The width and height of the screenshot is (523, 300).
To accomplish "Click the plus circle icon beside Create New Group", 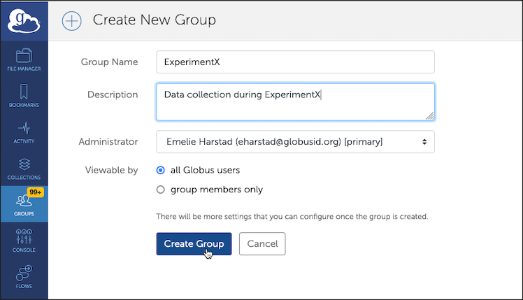I will (x=72, y=21).
